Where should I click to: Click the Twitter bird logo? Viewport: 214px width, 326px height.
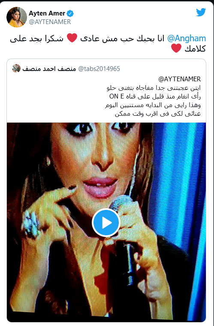point(201,12)
